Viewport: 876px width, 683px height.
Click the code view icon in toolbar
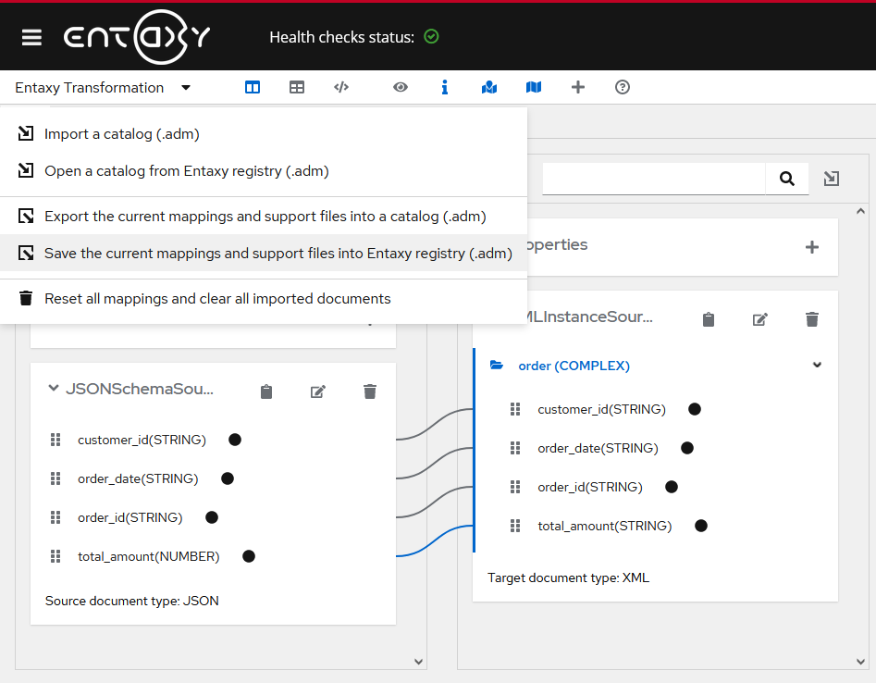[341, 87]
